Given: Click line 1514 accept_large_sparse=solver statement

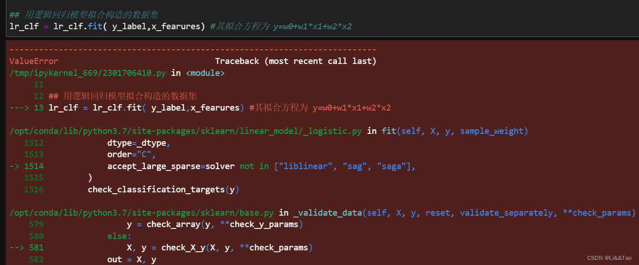Looking at the screenshot, I should click(x=261, y=166).
